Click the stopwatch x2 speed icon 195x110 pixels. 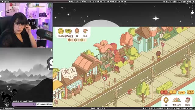click(x=166, y=100)
